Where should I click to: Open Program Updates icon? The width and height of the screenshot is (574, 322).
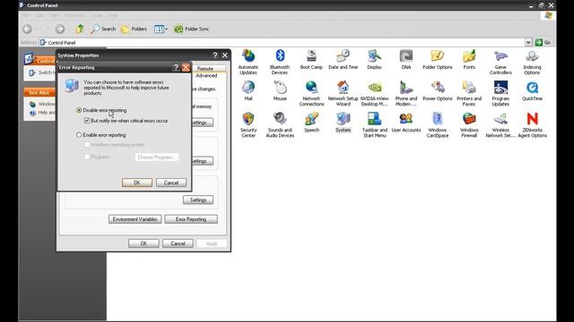(x=500, y=93)
